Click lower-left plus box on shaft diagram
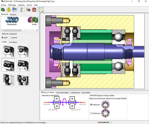Viewport: 149px width, 124px height. (x=57, y=106)
